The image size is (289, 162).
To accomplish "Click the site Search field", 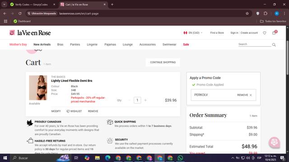I will pos(255,44).
